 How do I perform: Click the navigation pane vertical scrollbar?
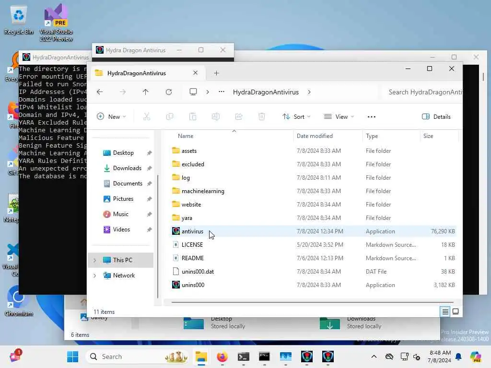157,236
